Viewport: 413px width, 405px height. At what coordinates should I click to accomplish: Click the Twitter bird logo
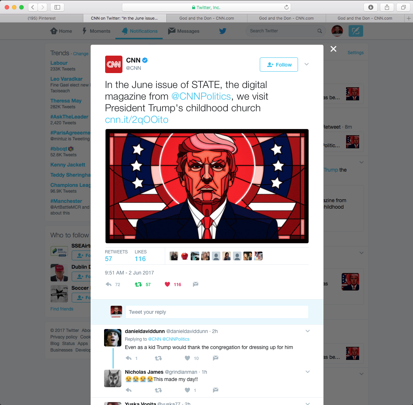pyautogui.click(x=223, y=31)
